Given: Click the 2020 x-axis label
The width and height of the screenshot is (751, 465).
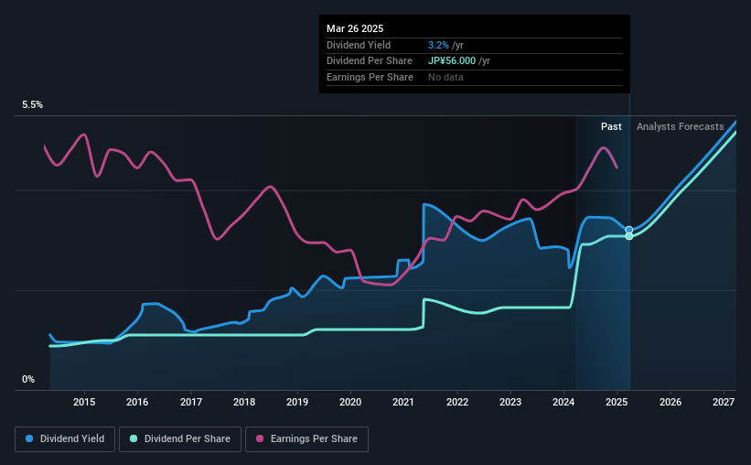Looking at the screenshot, I should coord(350,402).
